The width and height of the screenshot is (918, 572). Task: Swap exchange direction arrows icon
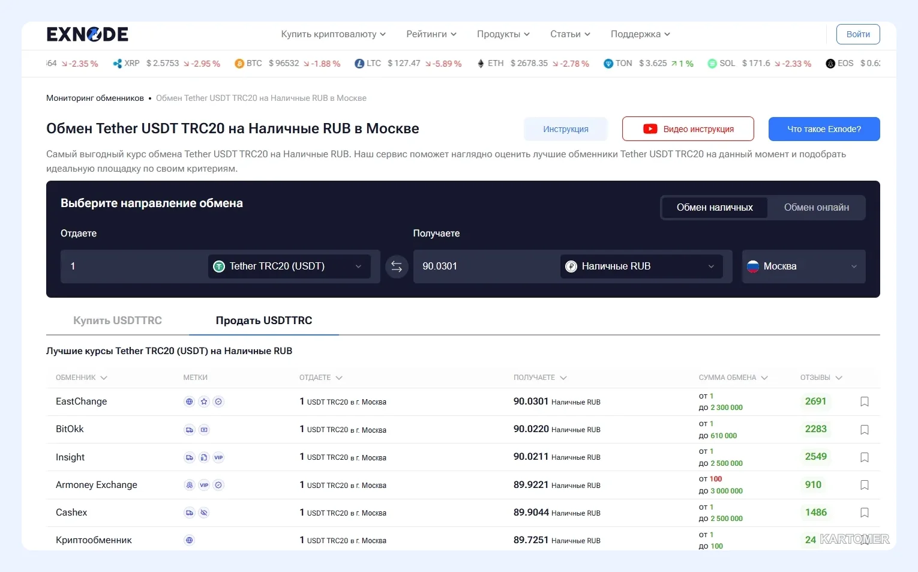pyautogui.click(x=397, y=266)
